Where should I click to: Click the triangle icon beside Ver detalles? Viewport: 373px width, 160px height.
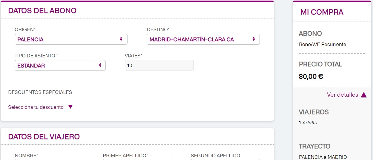point(363,95)
